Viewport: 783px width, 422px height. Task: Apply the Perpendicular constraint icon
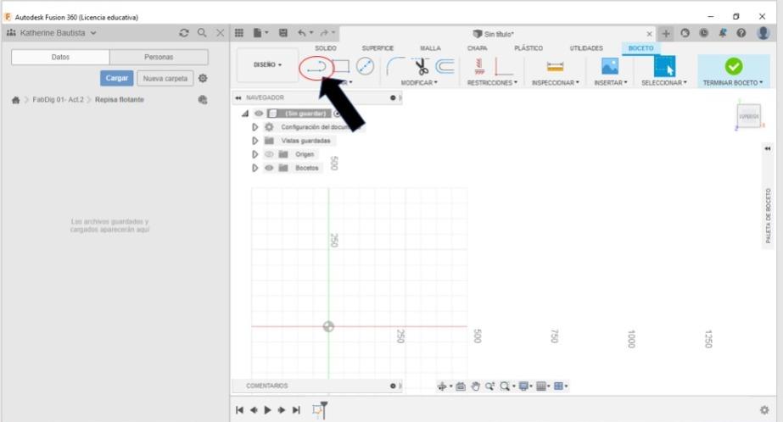[x=503, y=66]
